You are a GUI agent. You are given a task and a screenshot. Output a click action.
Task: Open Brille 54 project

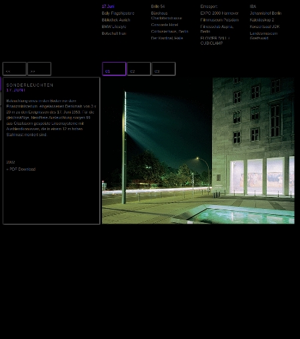point(158,7)
